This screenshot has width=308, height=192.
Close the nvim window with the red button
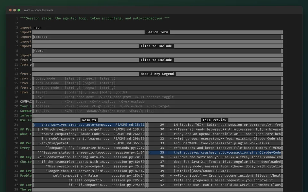[10, 10]
